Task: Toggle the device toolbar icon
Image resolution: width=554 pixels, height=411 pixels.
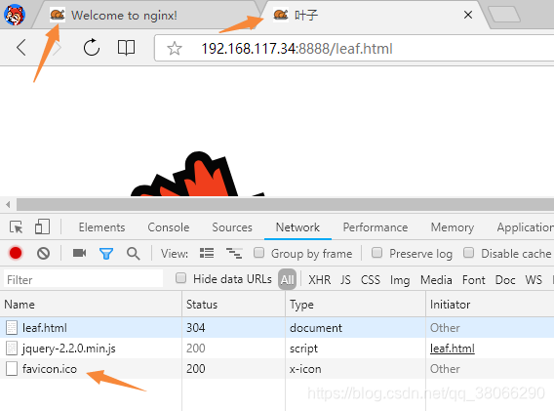Action: [42, 226]
